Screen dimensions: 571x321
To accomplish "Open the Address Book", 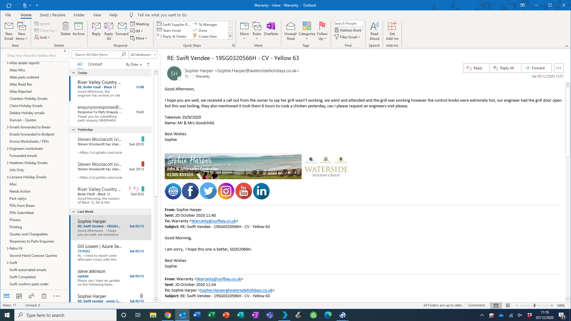I will click(x=348, y=30).
